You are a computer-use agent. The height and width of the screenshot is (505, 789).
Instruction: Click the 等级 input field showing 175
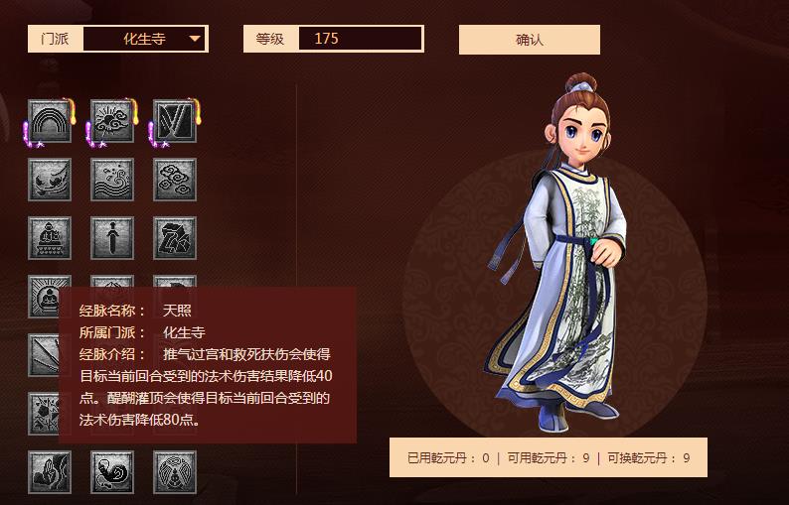coord(361,39)
